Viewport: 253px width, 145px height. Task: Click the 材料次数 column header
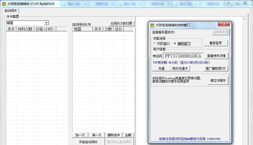coord(25,29)
